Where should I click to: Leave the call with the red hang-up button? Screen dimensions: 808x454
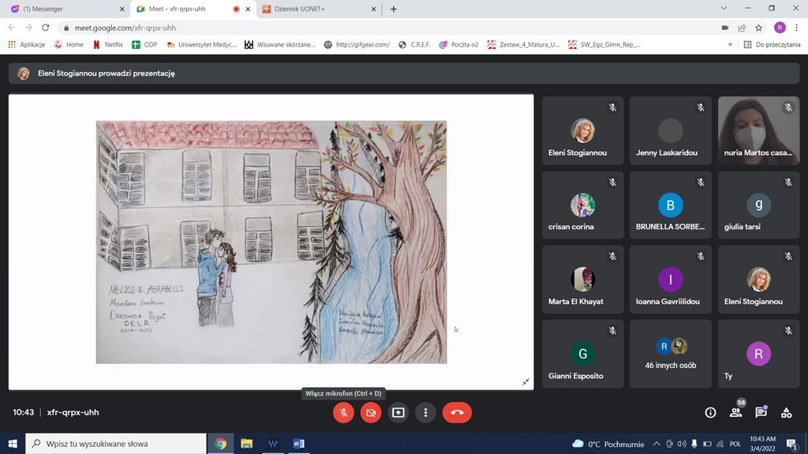tap(457, 412)
